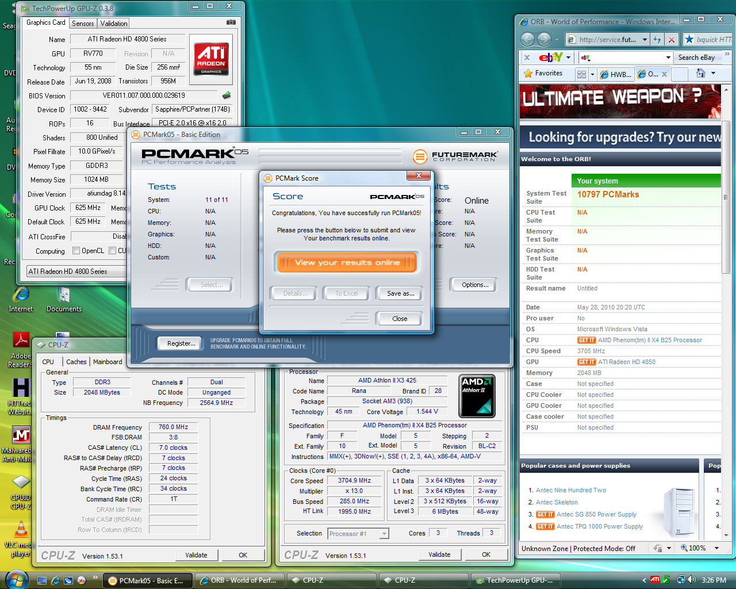Open recent pages dropdown beside forward arrow
Screen dimensions: 736x589
click(557, 40)
